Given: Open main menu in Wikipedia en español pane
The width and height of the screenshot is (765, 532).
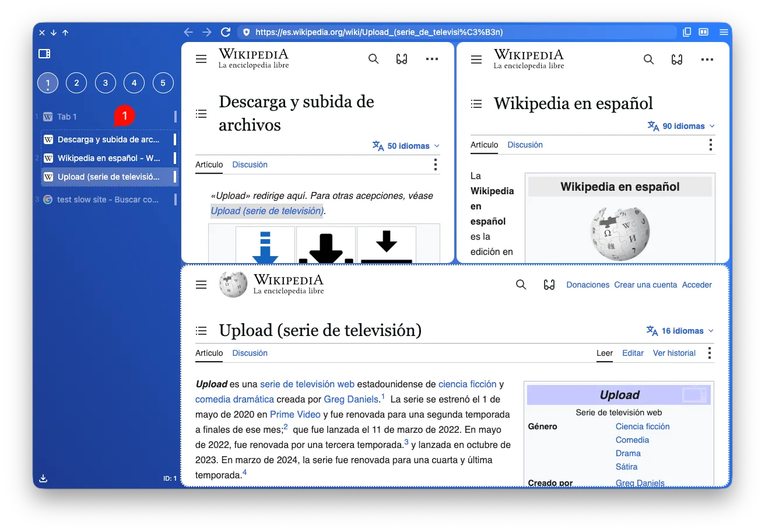Looking at the screenshot, I should 476,59.
